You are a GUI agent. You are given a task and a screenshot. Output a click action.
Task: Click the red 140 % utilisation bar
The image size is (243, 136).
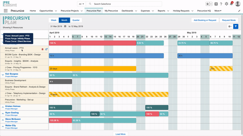[93, 43]
